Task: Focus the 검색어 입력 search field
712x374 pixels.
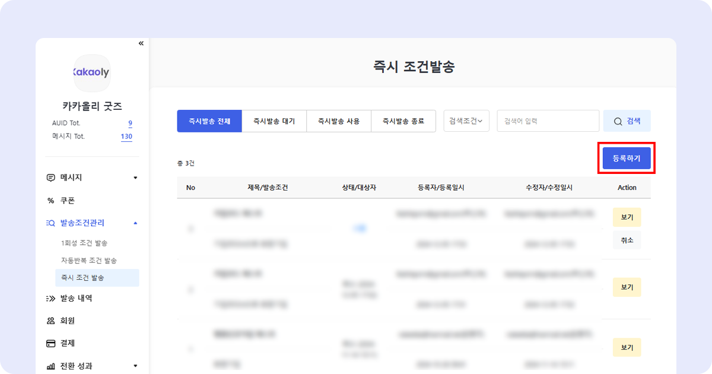Action: coord(548,121)
